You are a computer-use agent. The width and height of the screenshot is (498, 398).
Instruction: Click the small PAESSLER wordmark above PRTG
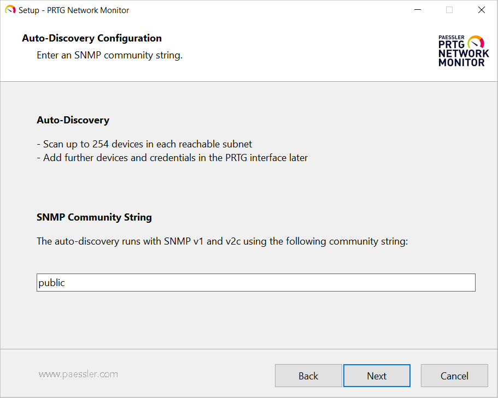[452, 38]
